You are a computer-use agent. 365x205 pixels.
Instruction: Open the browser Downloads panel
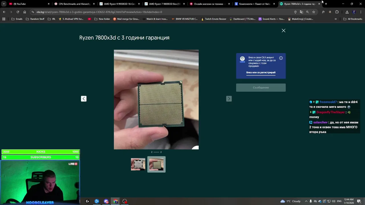coord(347,12)
